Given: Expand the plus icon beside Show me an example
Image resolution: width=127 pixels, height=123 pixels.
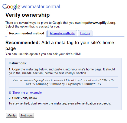Looking at the screenshot, I should [10, 93].
